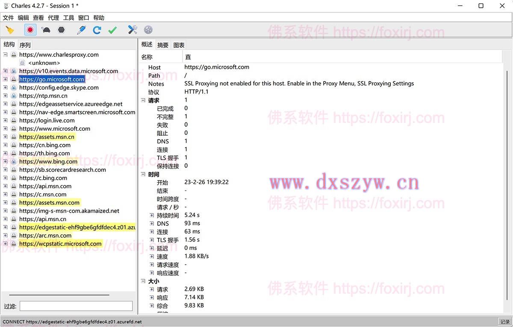The height and width of the screenshot is (327, 513).
Task: Click the host icon beside https://www.charlesproxy.com
Action: coord(14,55)
